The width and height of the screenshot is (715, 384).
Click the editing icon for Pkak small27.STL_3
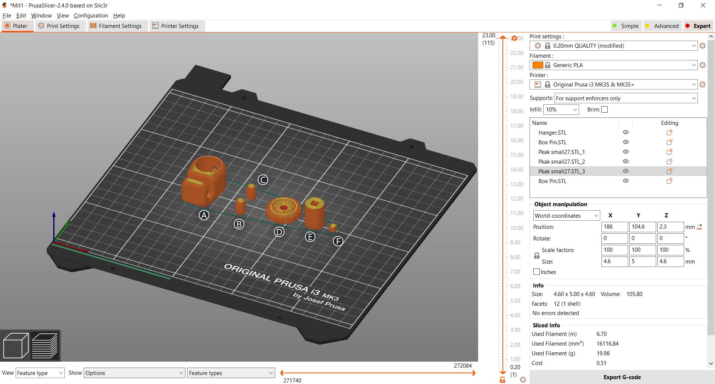point(669,171)
